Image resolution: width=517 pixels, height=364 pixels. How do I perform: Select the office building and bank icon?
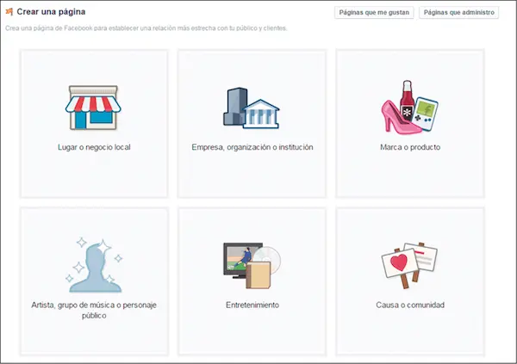tap(252, 108)
